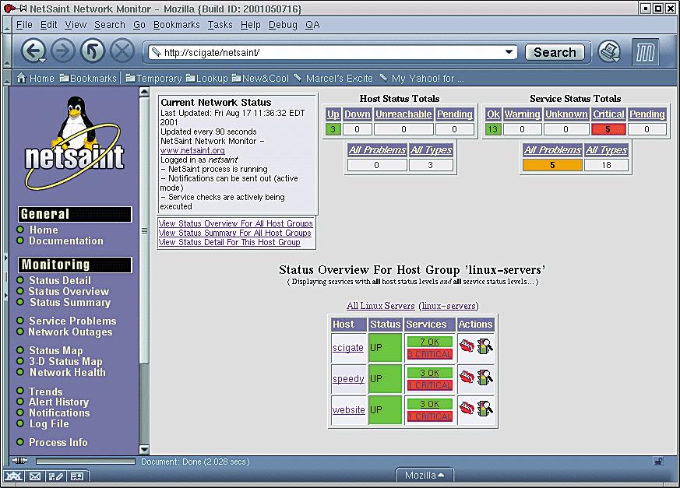Screen dimensions: 680x488
Task: Open the Bookmarks menu in menu bar
Action: [177, 24]
